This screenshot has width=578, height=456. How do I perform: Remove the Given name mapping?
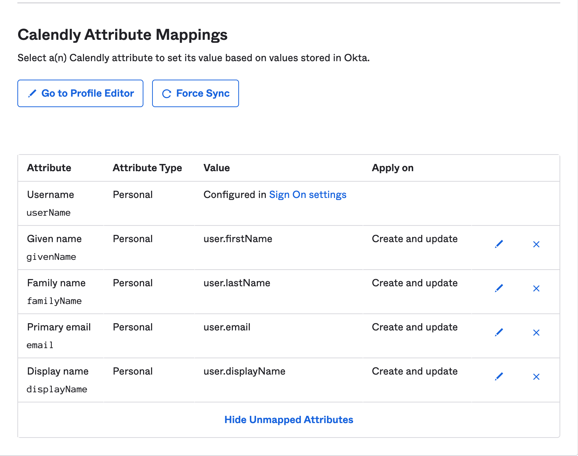536,244
